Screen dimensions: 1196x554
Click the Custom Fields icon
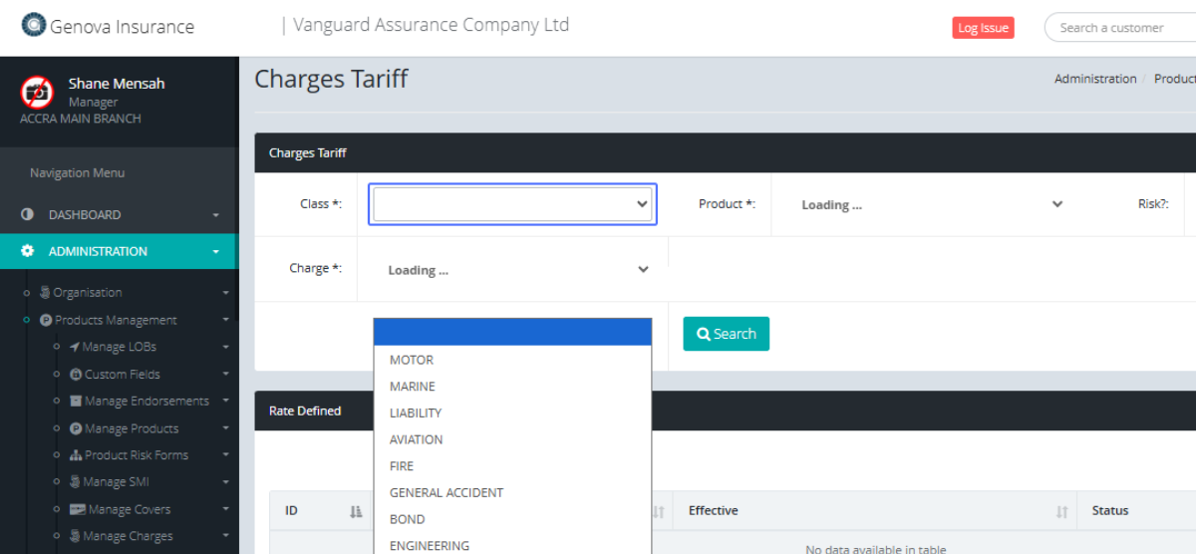(x=76, y=375)
